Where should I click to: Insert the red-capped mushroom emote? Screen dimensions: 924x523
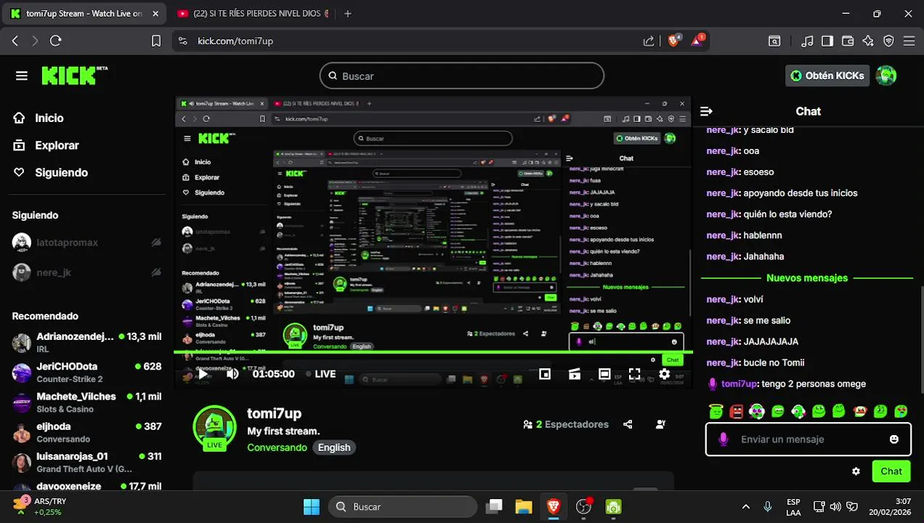(x=860, y=411)
